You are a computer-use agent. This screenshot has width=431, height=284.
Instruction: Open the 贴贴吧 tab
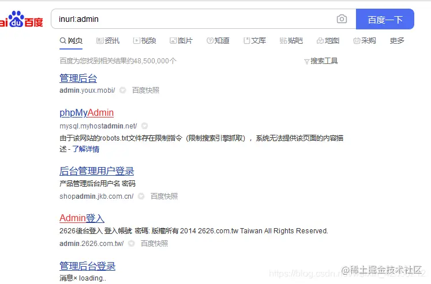pos(291,40)
